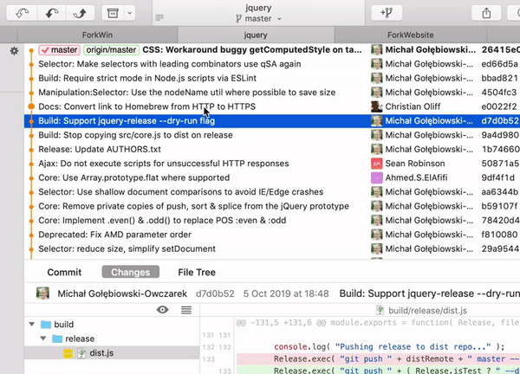This screenshot has height=374, width=520.
Task: Select commit Selector: reduce size, simplify setDocument
Action: (x=272, y=249)
